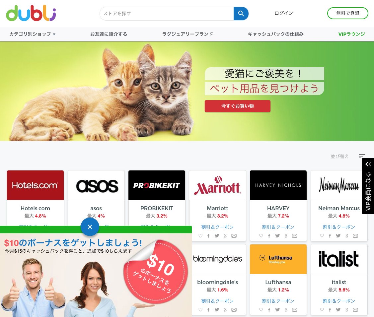
Task: Open the VIPラウンジ menu item
Action: coord(351,34)
